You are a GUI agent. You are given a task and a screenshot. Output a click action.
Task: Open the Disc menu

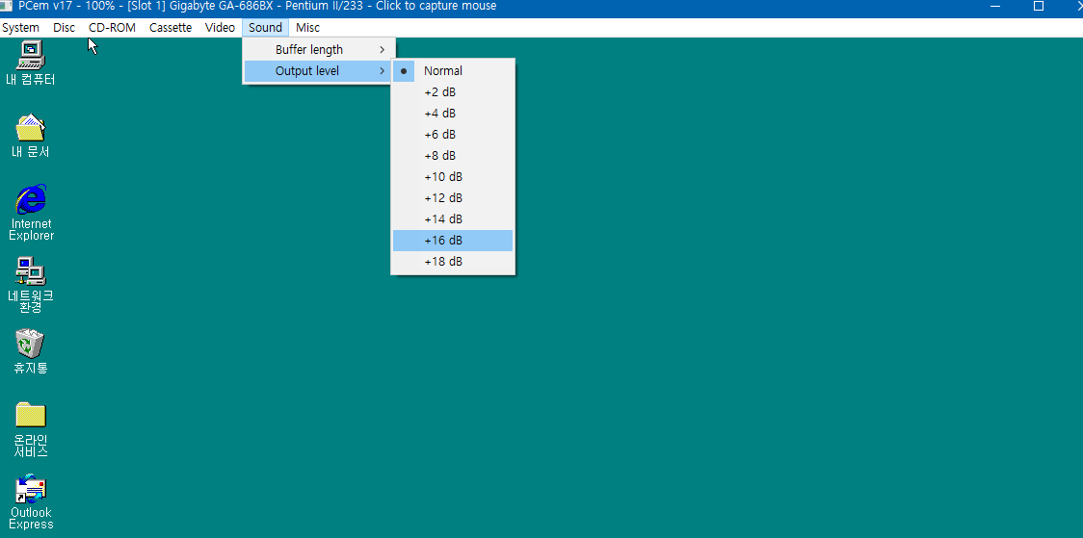(x=65, y=28)
